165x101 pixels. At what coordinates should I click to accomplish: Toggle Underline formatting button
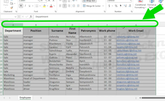click(x=30, y=6)
